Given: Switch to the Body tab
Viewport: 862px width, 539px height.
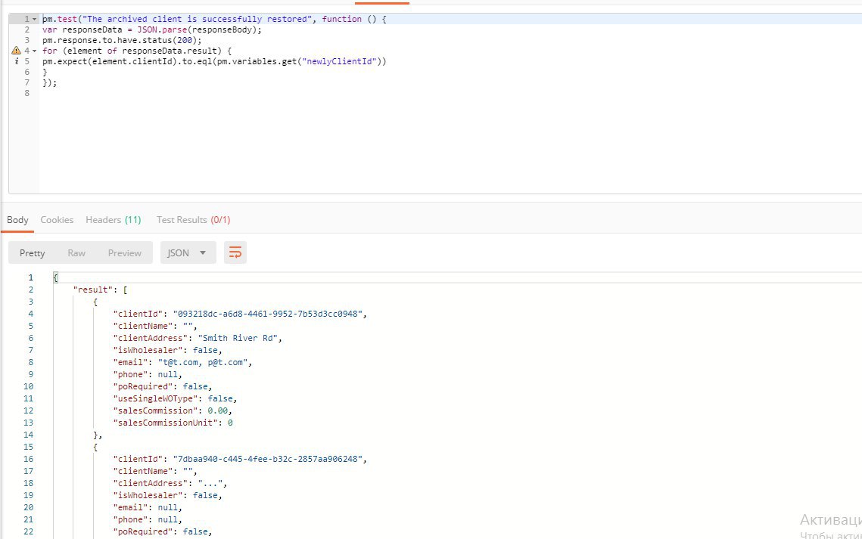Looking at the screenshot, I should pos(17,219).
